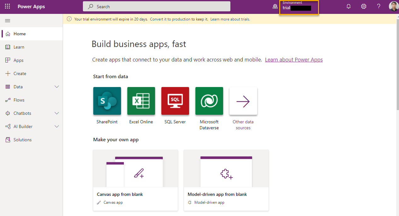Click Model-driven app from blank title
The width and height of the screenshot is (399, 216).
(x=217, y=194)
